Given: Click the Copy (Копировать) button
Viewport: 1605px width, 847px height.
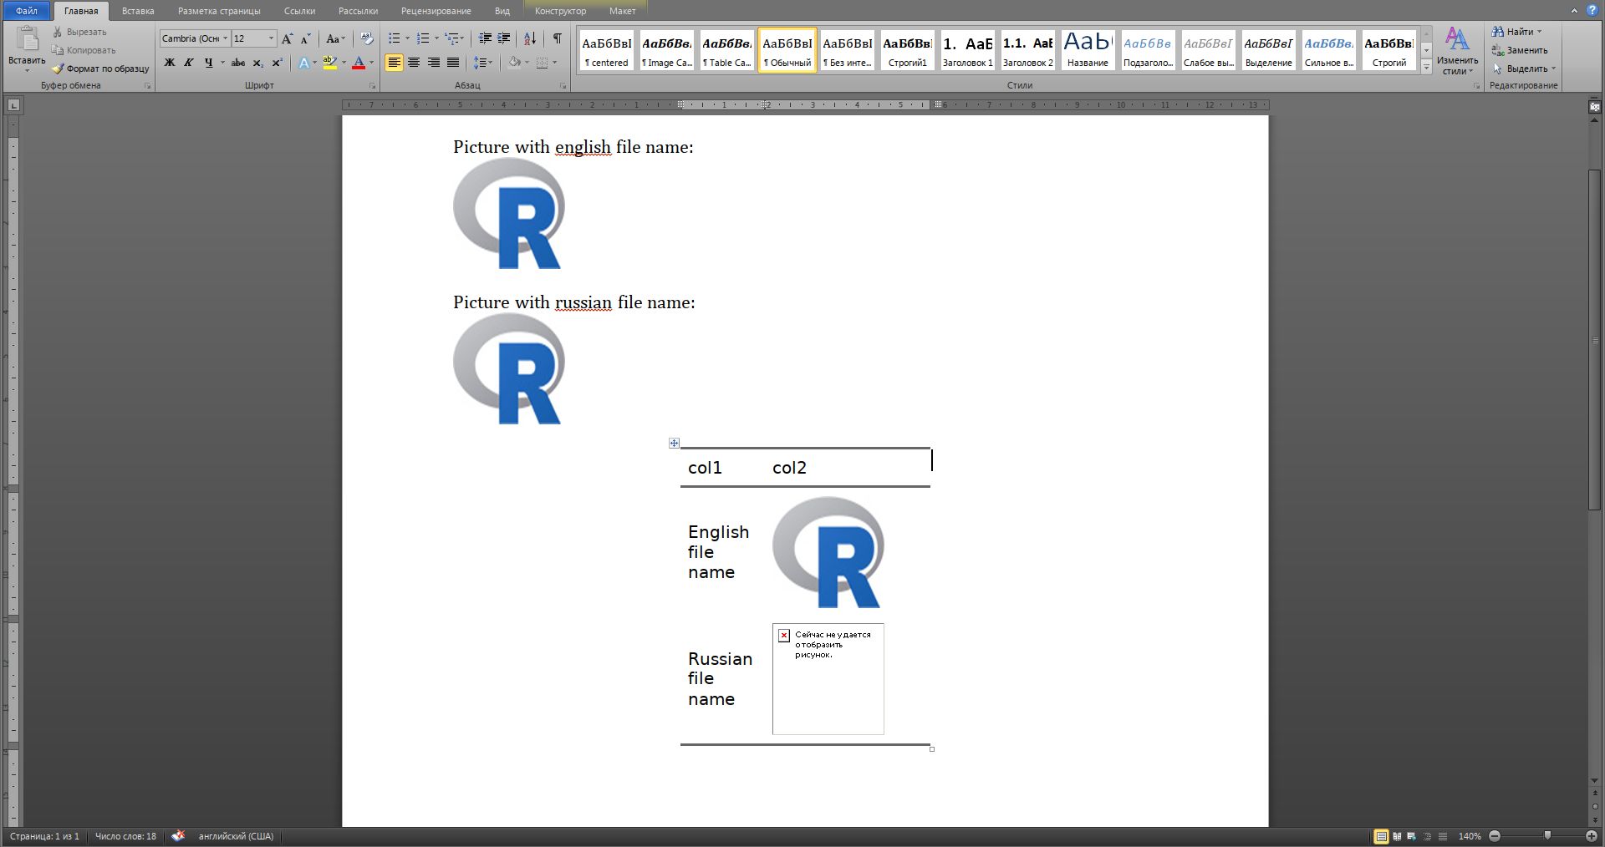Looking at the screenshot, I should (83, 50).
